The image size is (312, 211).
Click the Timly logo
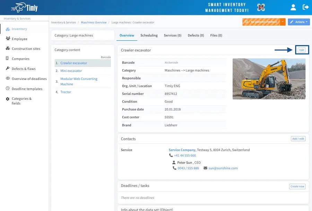tap(24, 7)
